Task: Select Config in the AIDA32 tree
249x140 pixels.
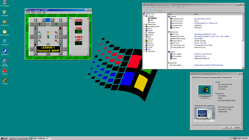Action: tap(150, 47)
